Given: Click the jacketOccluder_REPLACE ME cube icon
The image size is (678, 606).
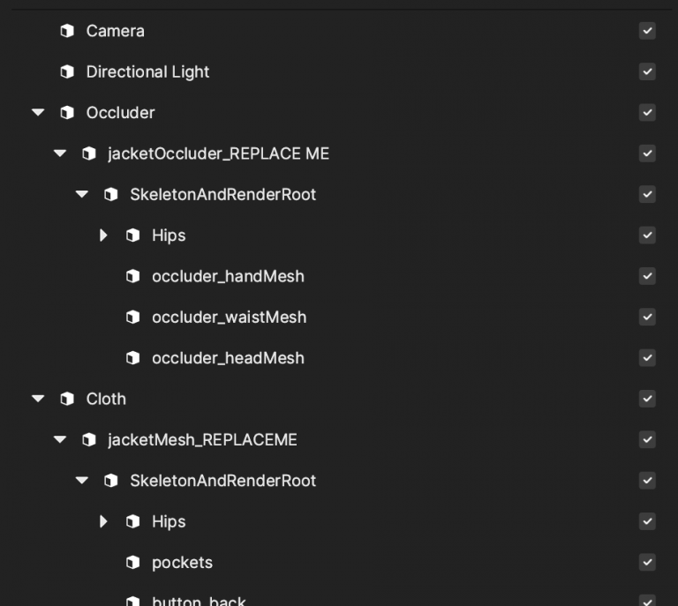Looking at the screenshot, I should pos(89,153).
